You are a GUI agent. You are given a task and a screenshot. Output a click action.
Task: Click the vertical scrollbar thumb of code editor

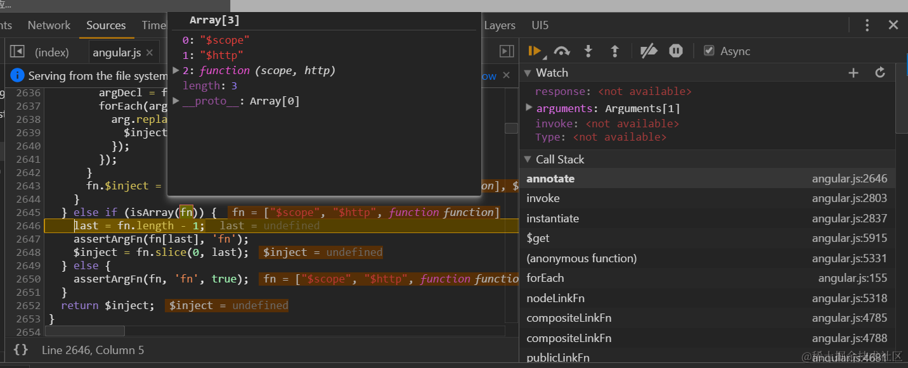click(511, 128)
